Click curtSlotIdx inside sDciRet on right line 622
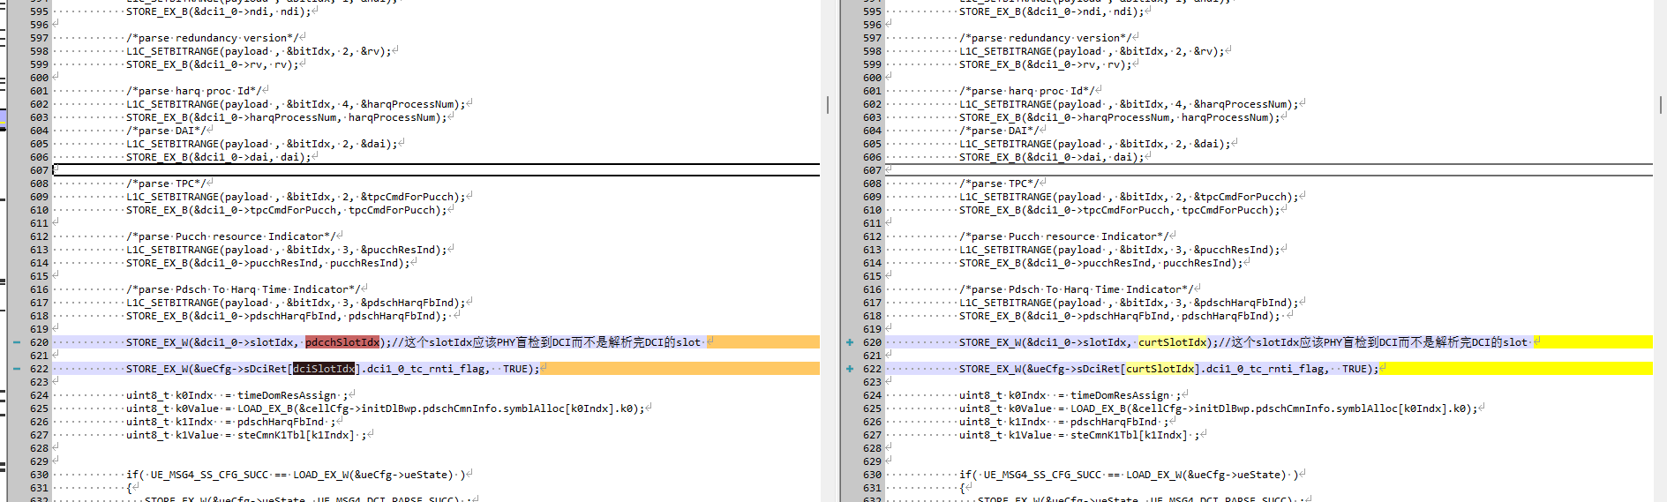This screenshot has height=502, width=1667. (1157, 369)
